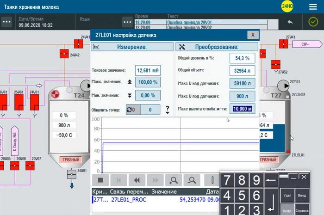
Task: Select the Преобразование section header
Action: click(x=216, y=47)
